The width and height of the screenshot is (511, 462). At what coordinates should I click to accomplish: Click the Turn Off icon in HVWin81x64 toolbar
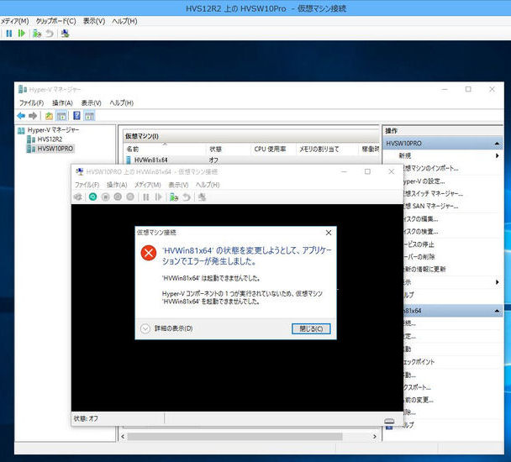click(x=105, y=197)
